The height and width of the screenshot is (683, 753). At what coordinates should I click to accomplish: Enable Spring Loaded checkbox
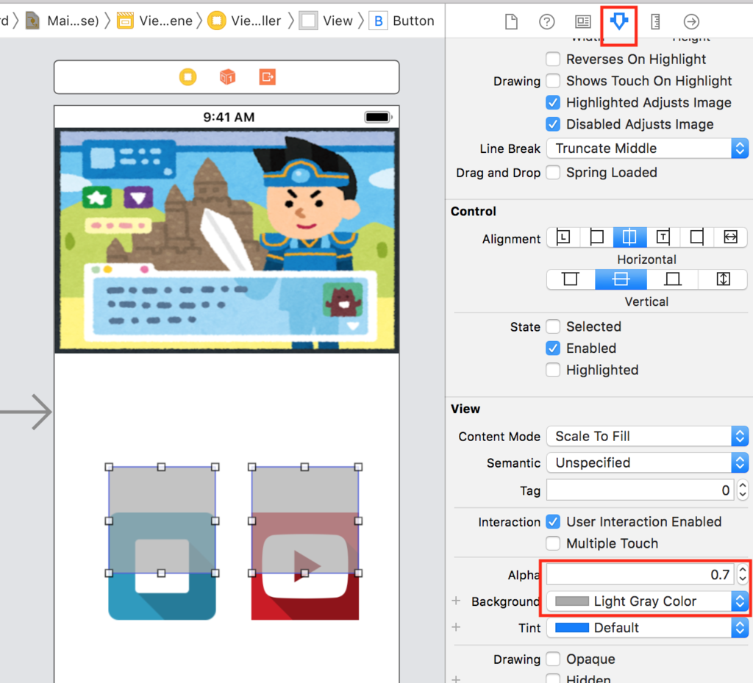coord(553,172)
